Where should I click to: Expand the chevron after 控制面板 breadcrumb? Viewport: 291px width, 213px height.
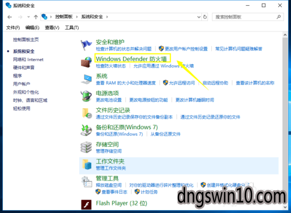77,17
